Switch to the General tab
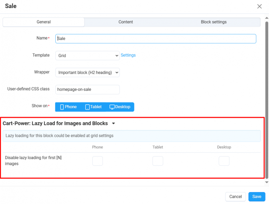Viewport: 269px width, 204px height. pyautogui.click(x=43, y=22)
